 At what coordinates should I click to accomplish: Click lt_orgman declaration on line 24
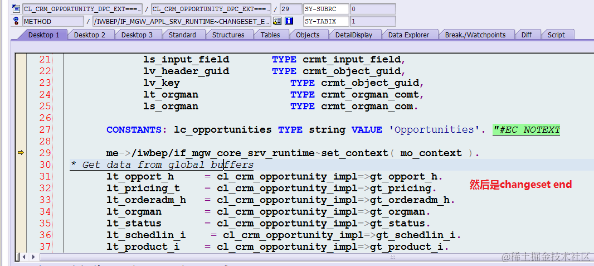coord(171,95)
